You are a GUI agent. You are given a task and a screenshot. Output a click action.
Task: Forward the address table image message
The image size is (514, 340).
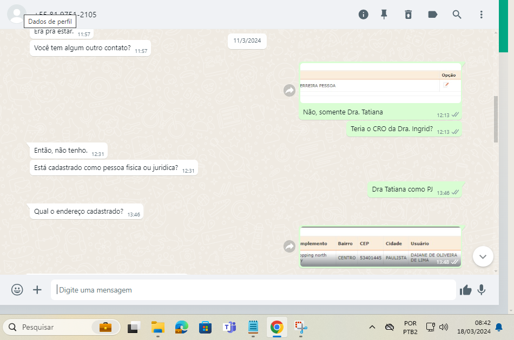pyautogui.click(x=289, y=246)
